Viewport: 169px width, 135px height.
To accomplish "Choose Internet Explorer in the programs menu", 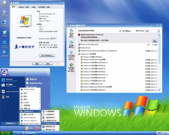I will 30,121.
